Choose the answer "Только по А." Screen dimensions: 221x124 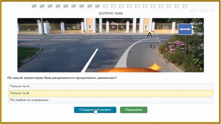click(110, 86)
